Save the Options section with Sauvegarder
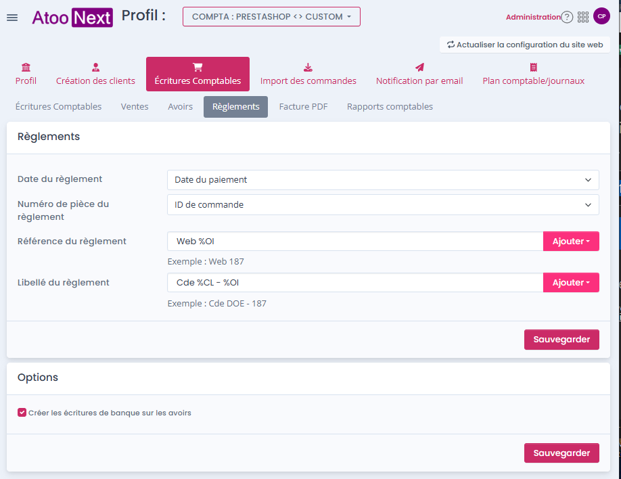 point(561,453)
